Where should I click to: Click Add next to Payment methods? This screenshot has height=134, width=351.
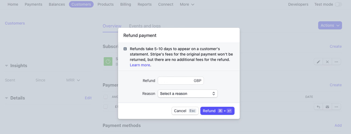coord(338,125)
